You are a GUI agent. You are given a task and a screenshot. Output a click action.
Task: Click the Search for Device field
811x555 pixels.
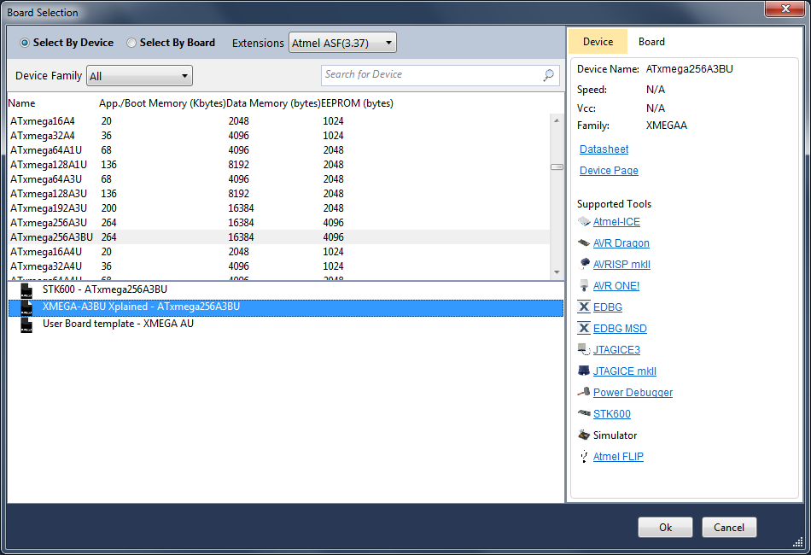click(x=440, y=75)
